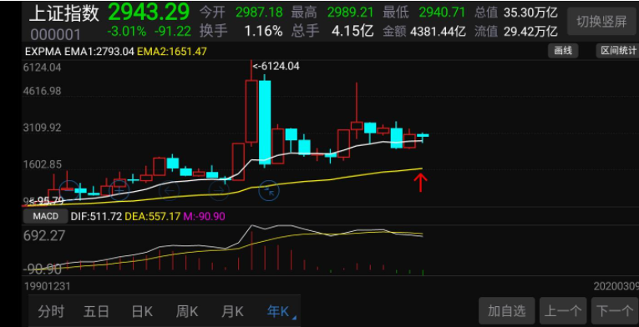The image size is (639, 327).
Task: Click the tall cyan candlestick after the peak
Action: point(265,121)
